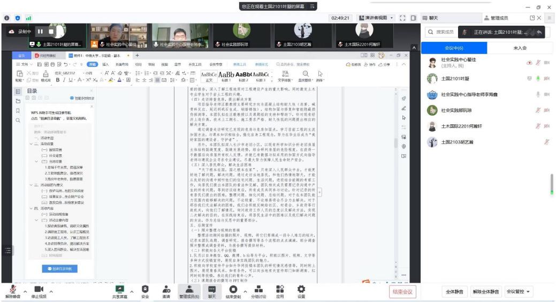
Task: Click the 邀请 invite icon
Action: click(166, 291)
